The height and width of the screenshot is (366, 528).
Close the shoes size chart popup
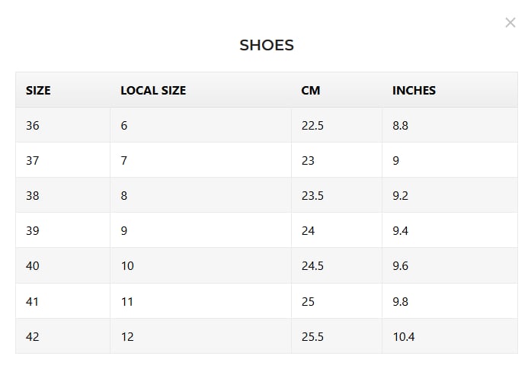tap(510, 23)
